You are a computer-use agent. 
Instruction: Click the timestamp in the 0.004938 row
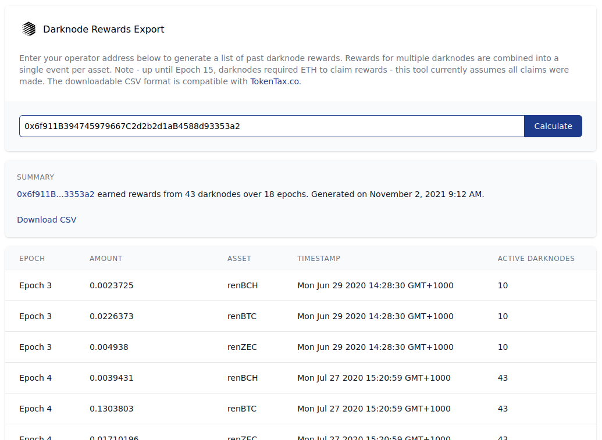pos(375,347)
